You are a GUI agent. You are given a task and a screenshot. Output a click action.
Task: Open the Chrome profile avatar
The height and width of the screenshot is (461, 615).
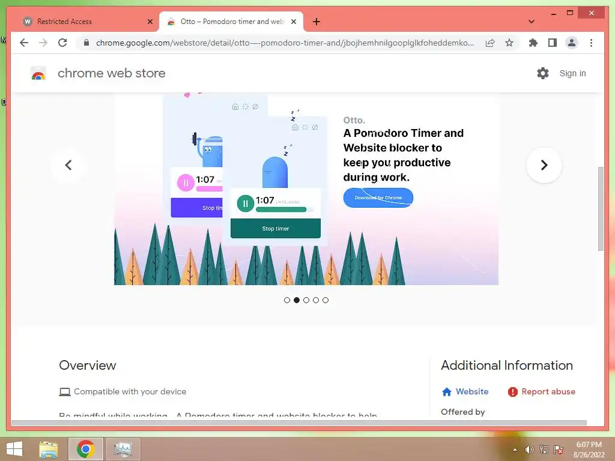(x=572, y=43)
